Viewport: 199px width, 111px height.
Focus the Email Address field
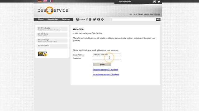point(107,55)
